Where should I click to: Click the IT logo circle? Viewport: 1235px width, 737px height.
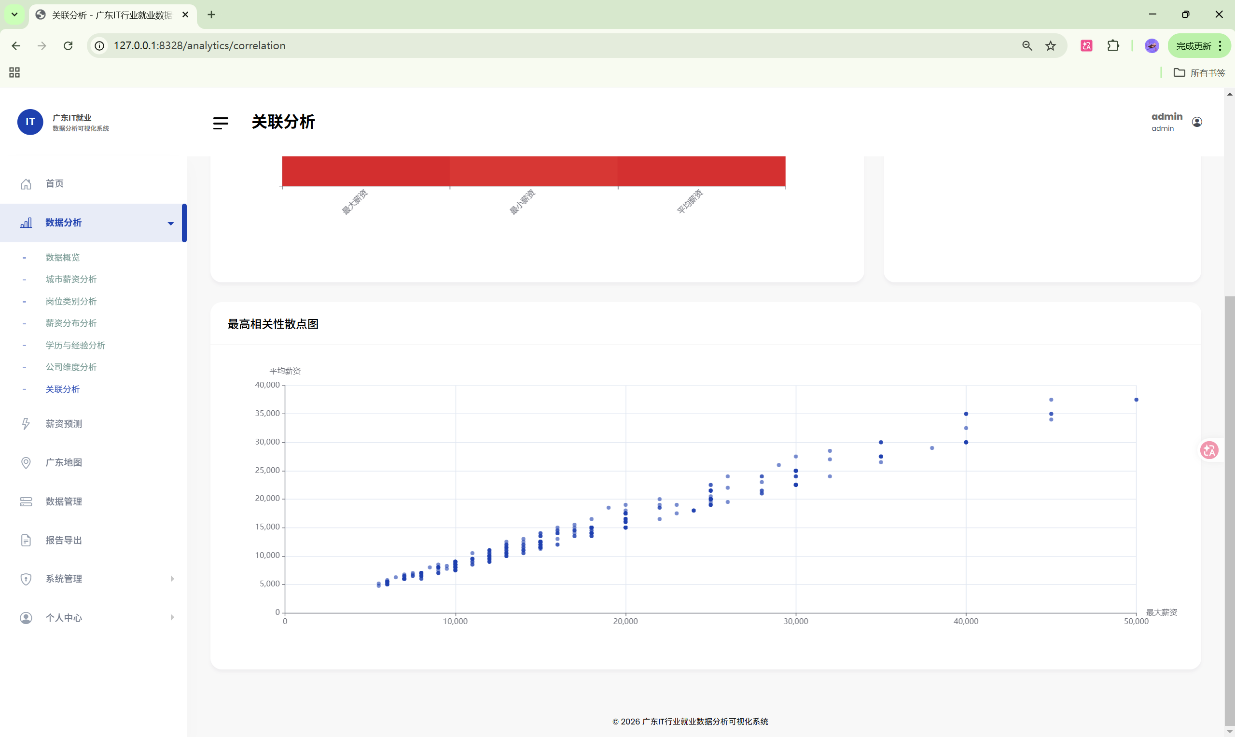[30, 122]
